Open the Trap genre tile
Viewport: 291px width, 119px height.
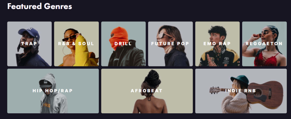[29, 44]
